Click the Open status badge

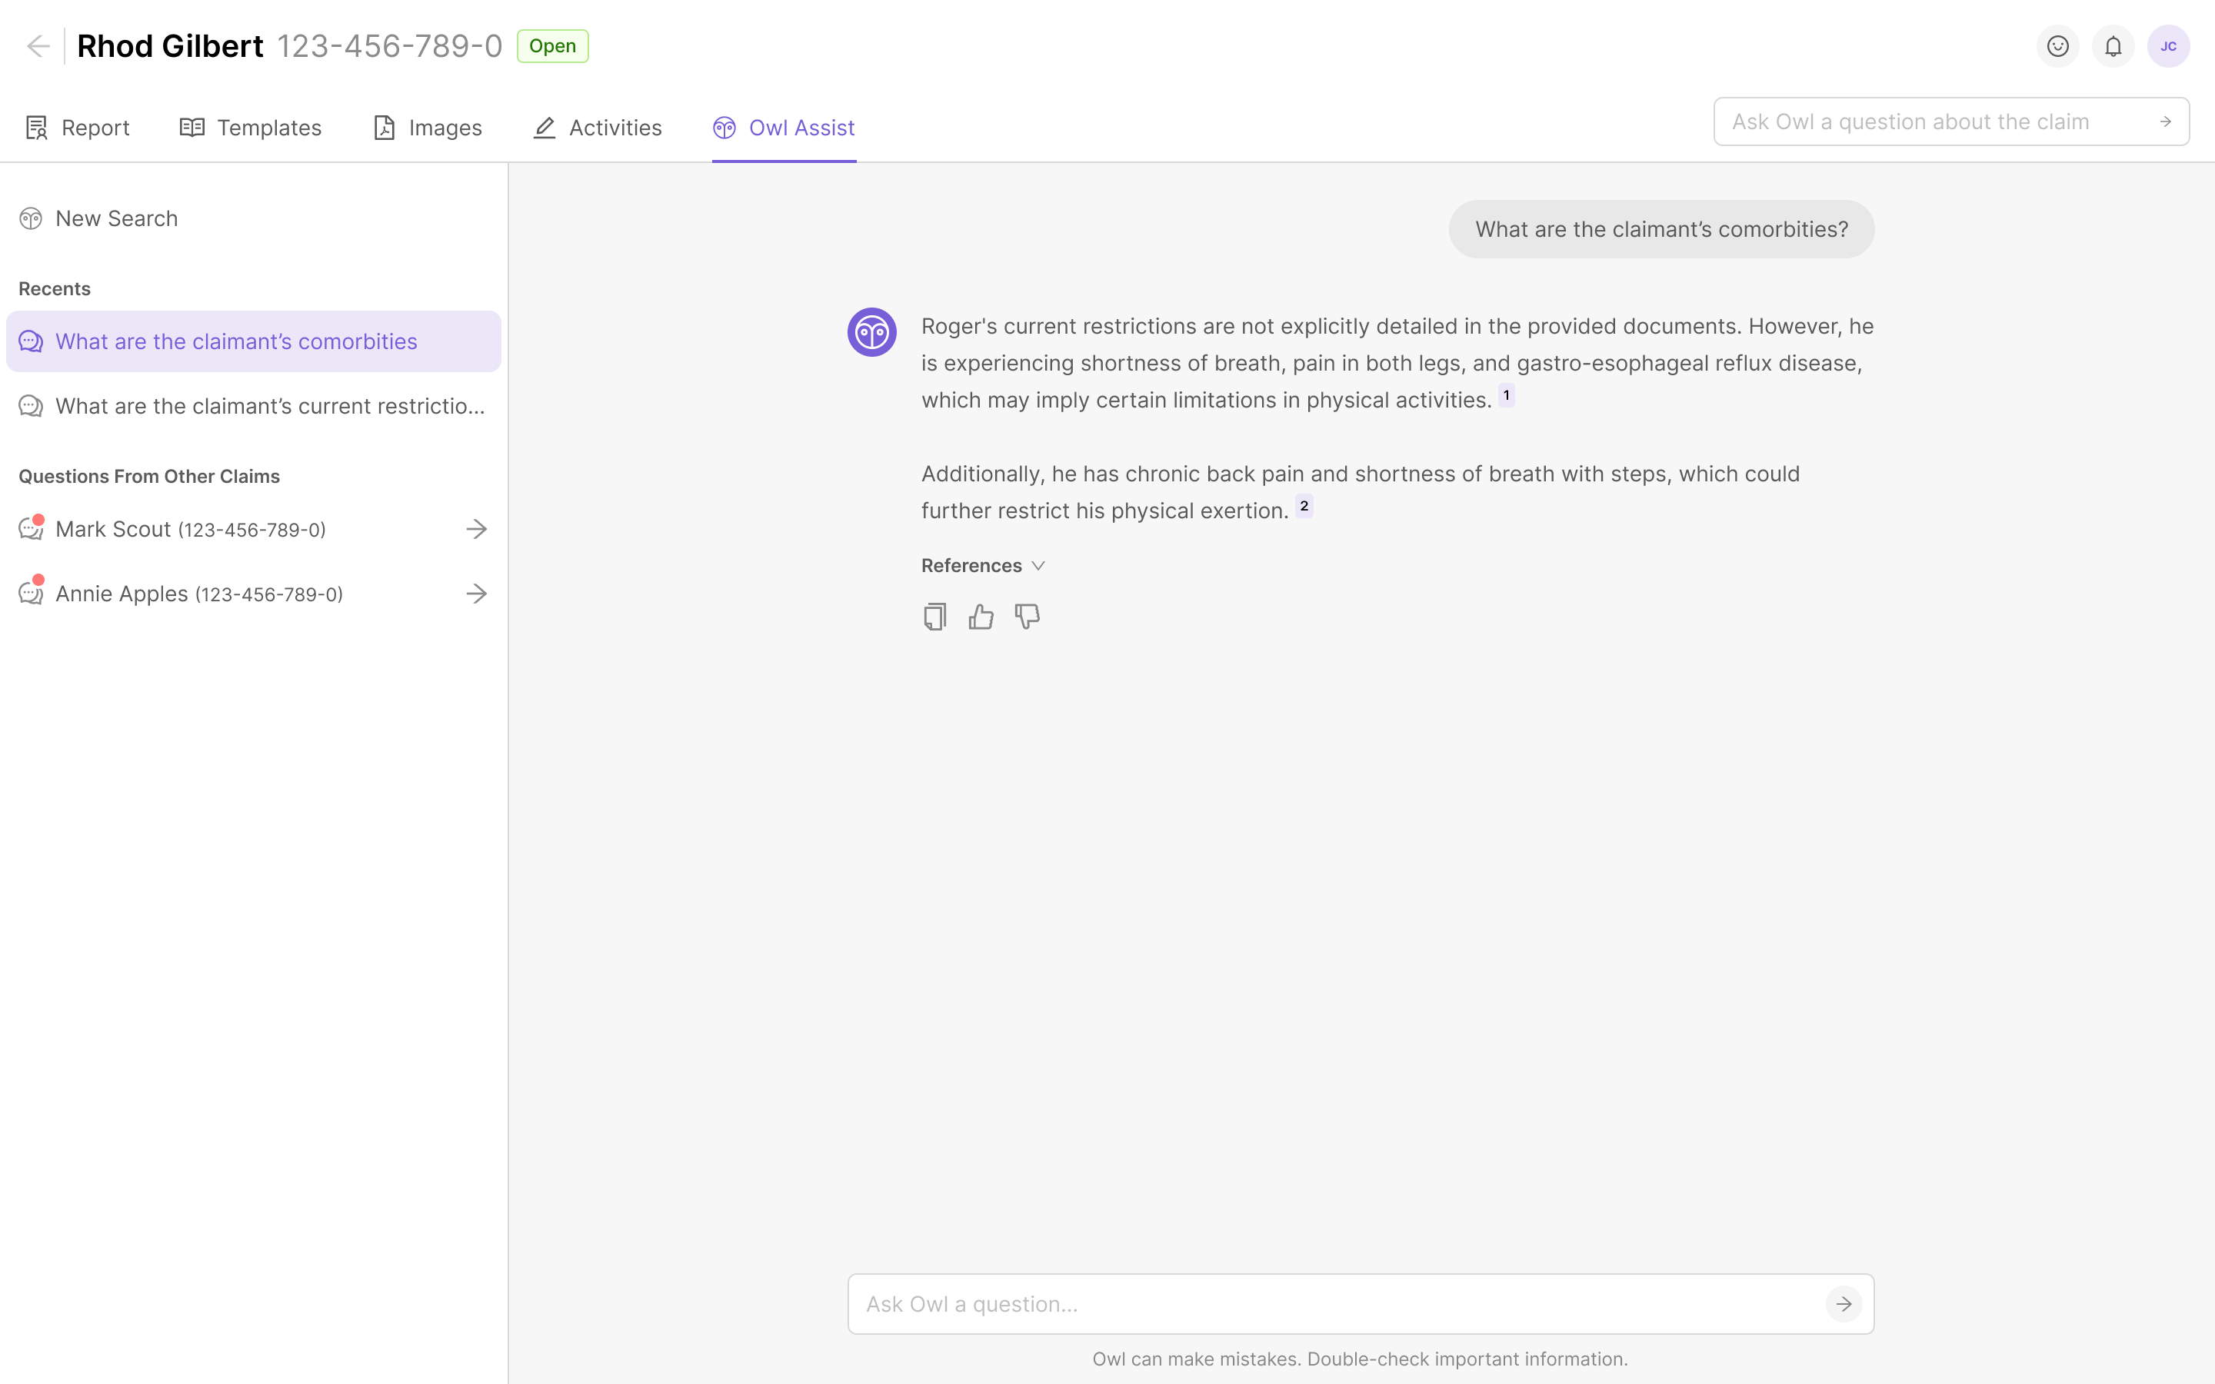coord(553,46)
